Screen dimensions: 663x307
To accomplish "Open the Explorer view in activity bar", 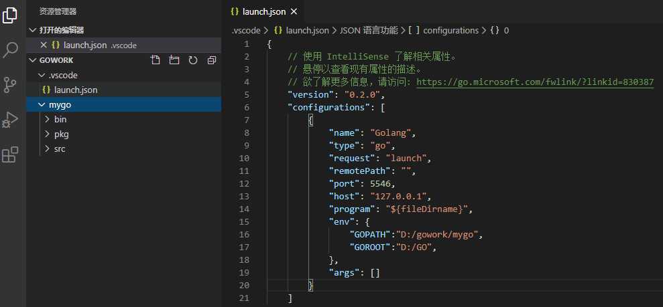I will click(10, 15).
